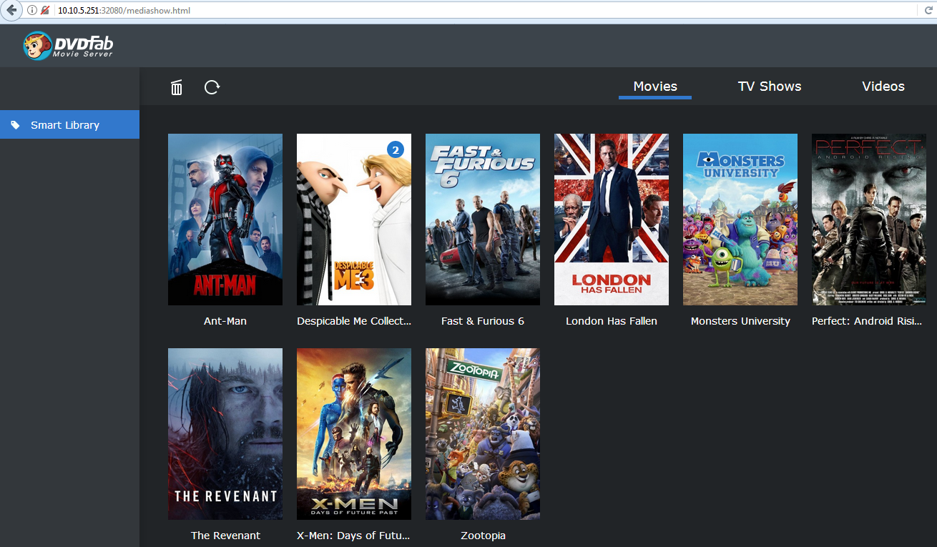This screenshot has width=937, height=547.
Task: Open the Monsters University poster
Action: tap(740, 220)
